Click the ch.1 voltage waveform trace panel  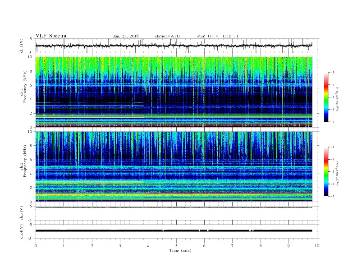tap(174, 46)
